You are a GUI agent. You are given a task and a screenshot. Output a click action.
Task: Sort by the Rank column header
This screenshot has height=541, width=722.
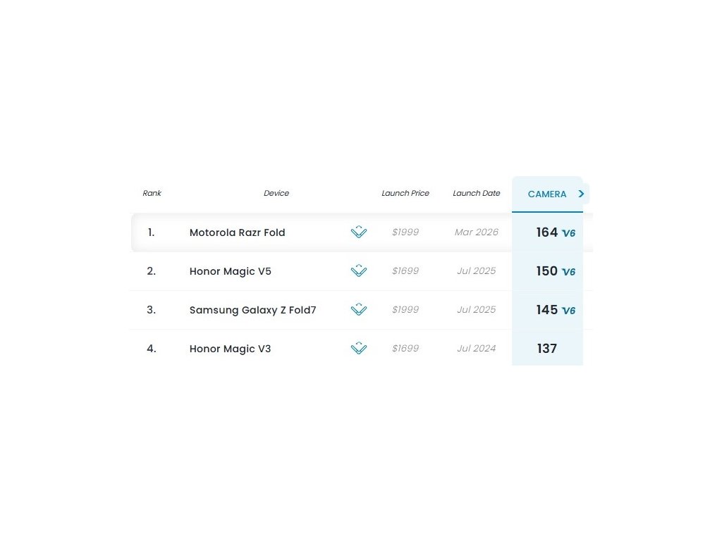pos(152,193)
